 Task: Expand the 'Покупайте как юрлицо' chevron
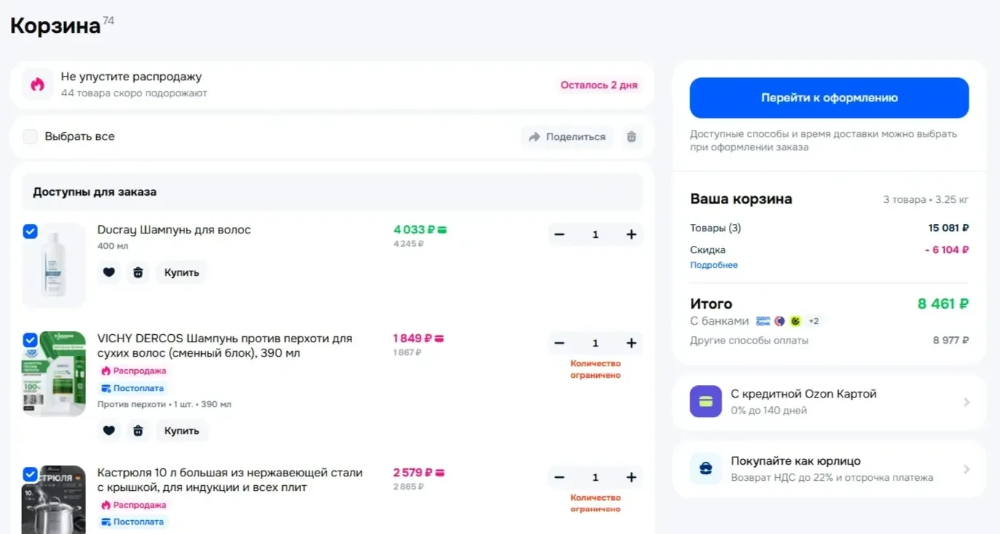point(966,469)
